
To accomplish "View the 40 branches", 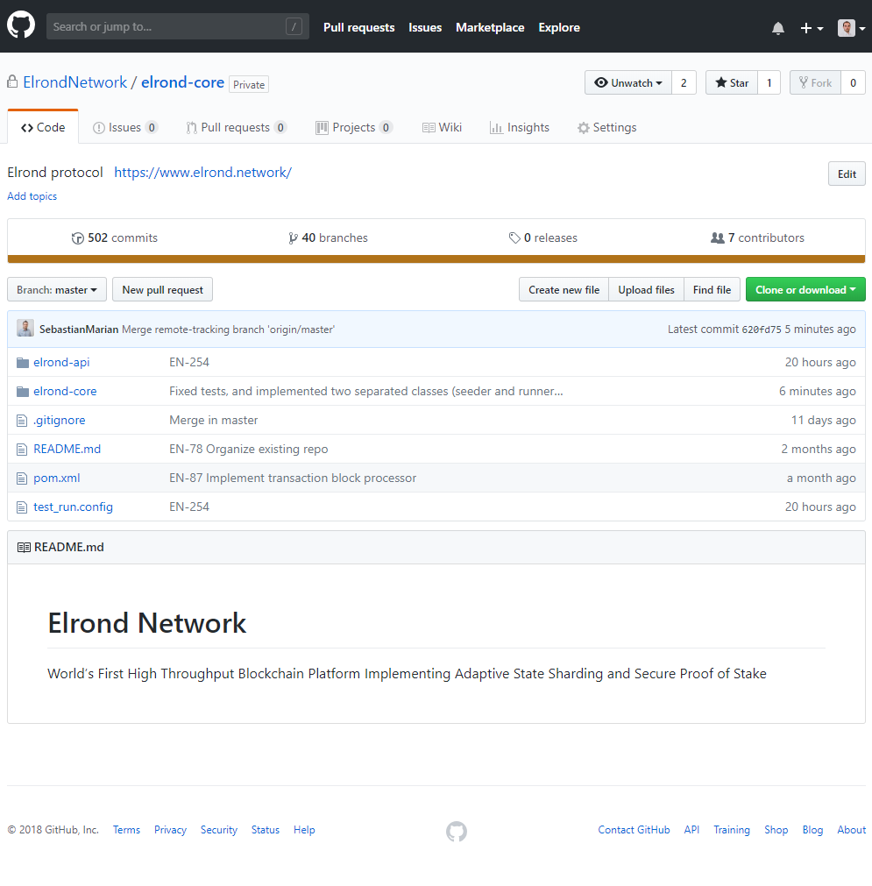I will click(328, 237).
